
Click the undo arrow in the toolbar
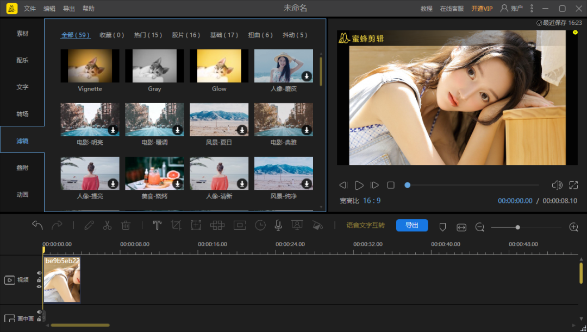(x=38, y=225)
